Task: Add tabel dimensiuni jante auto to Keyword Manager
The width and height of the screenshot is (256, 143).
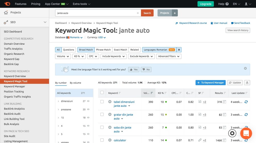Action: click(110, 102)
